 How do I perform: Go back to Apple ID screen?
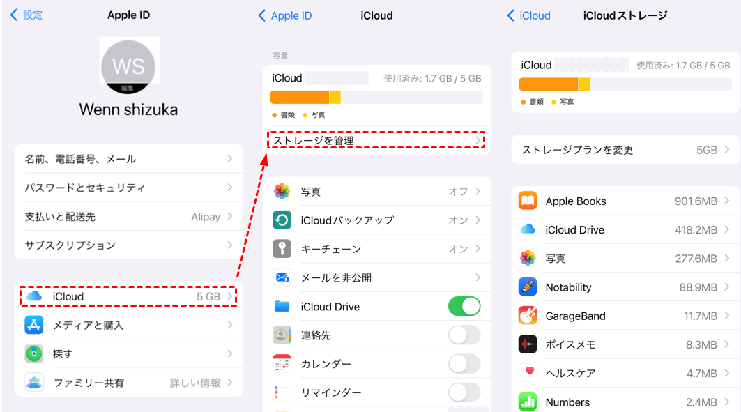point(285,15)
